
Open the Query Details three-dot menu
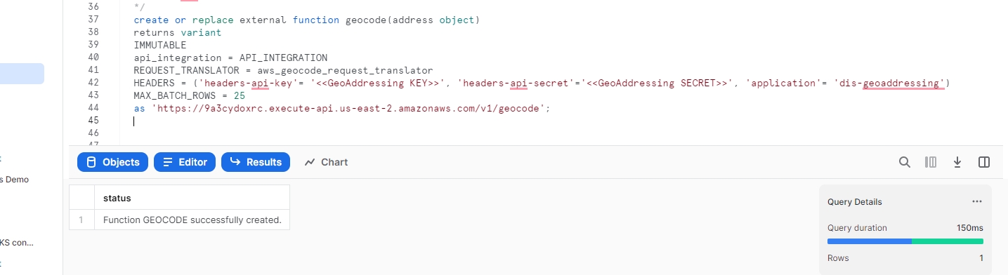point(976,201)
